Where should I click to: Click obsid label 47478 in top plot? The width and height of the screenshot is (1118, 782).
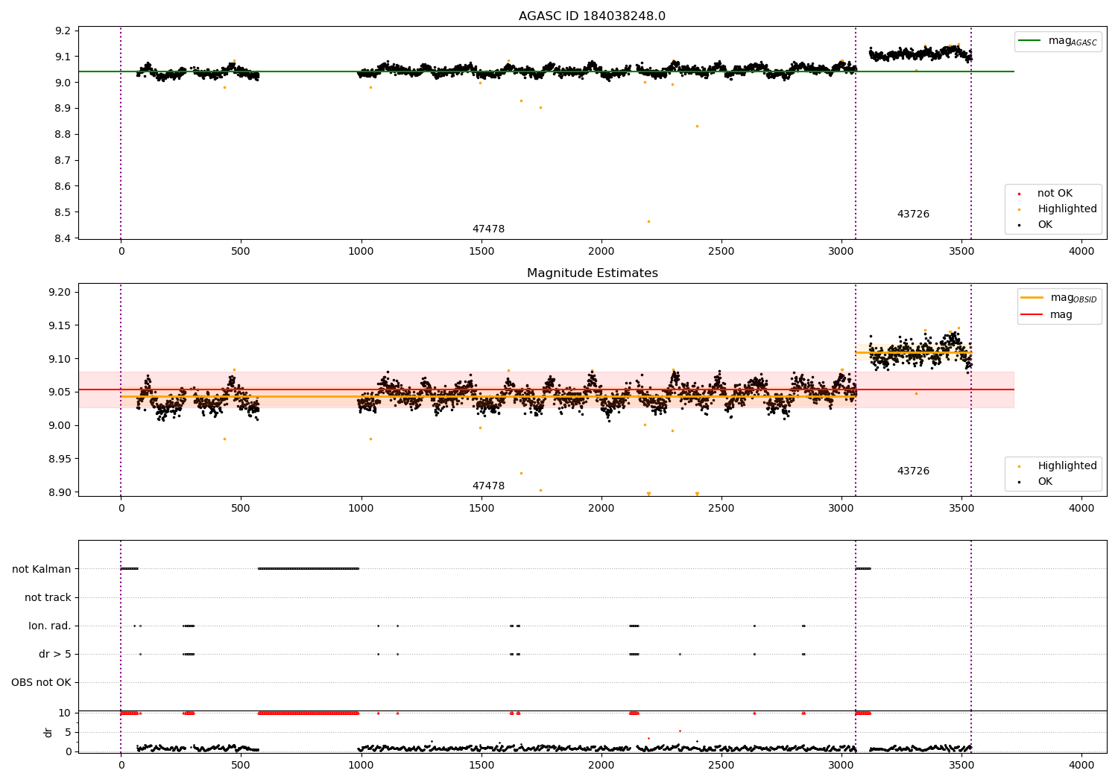[488, 229]
